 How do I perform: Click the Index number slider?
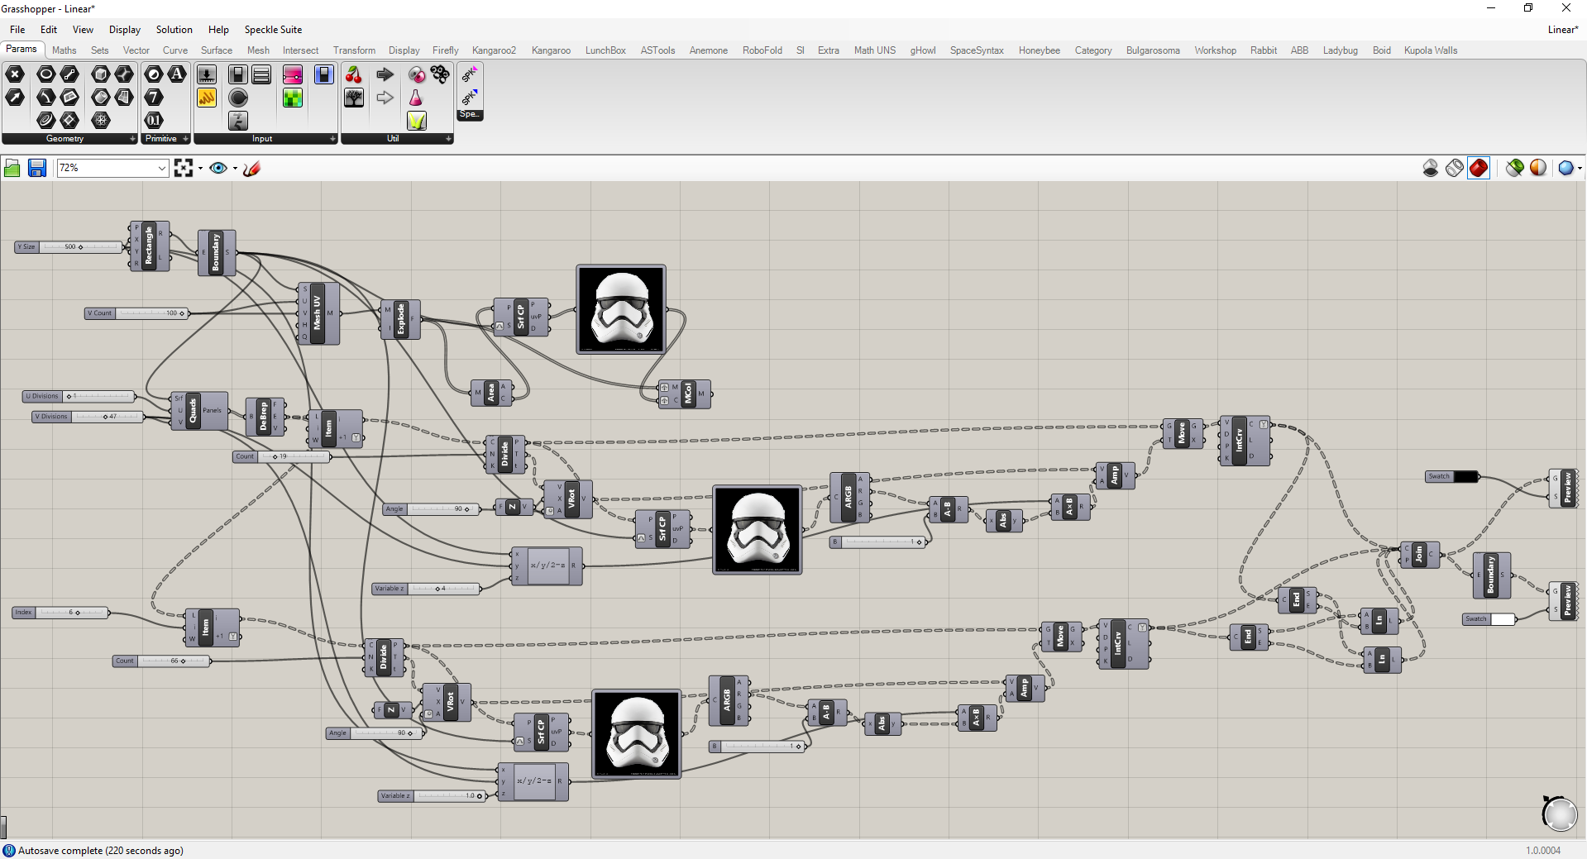click(60, 613)
